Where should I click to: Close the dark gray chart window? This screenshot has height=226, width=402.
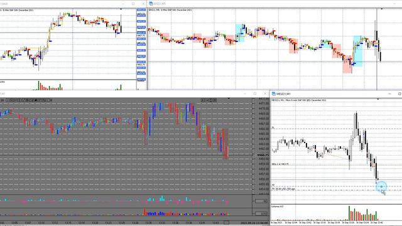[265, 94]
